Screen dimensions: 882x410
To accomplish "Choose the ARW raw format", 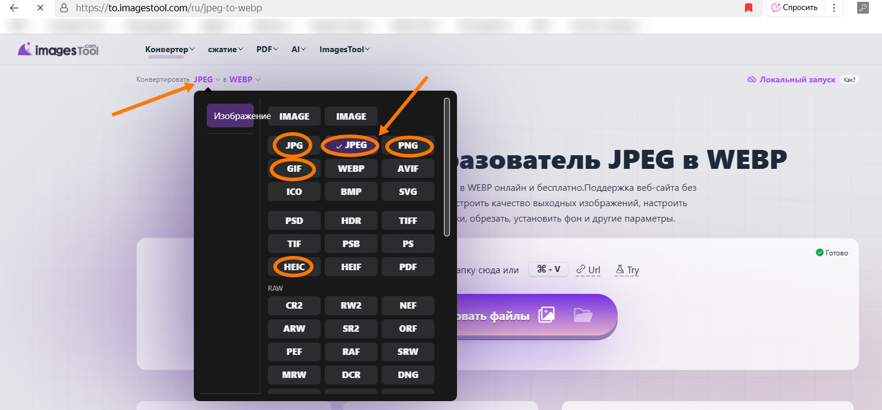I will click(x=294, y=329).
